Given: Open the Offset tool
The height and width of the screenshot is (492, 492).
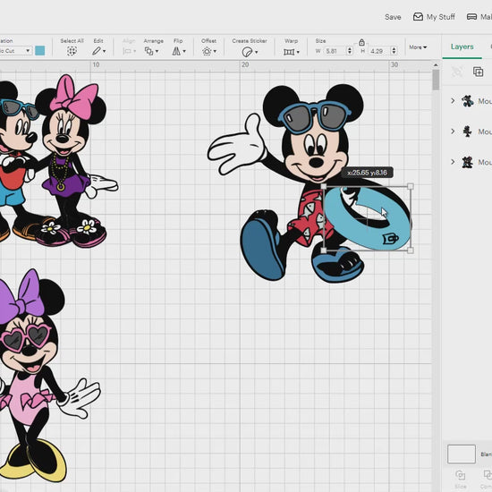Looking at the screenshot, I should [x=209, y=51].
